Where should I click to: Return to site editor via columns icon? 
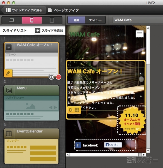[x=8, y=10]
